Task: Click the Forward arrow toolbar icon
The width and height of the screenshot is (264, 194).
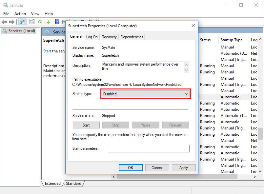Action: coord(12,22)
